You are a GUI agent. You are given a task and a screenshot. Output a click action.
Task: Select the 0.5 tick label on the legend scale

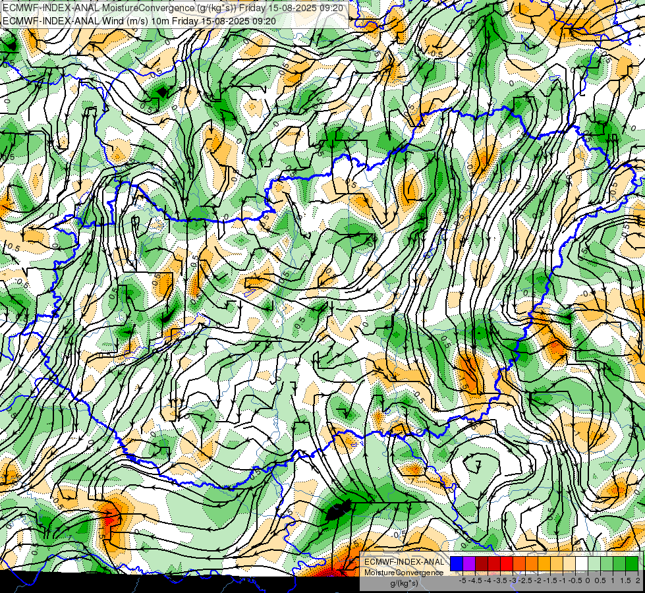600,580
